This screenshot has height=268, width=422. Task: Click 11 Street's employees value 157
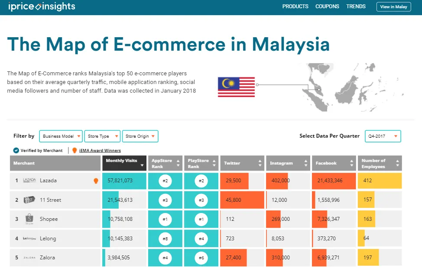click(x=368, y=200)
